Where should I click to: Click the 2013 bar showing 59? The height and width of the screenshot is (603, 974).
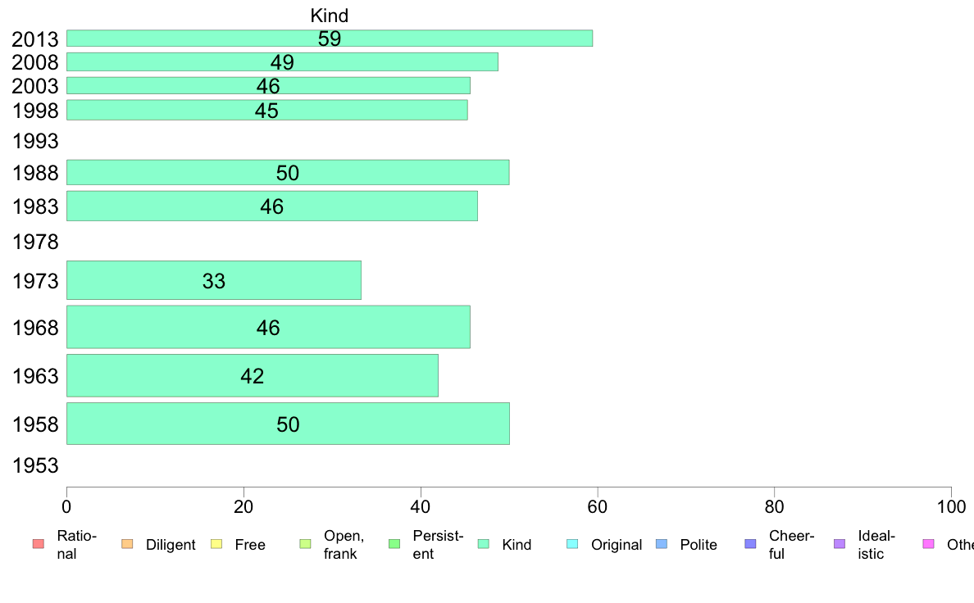[x=330, y=38]
